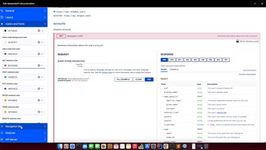
Task: Open the GET method color dropdown
Action: 42,65
